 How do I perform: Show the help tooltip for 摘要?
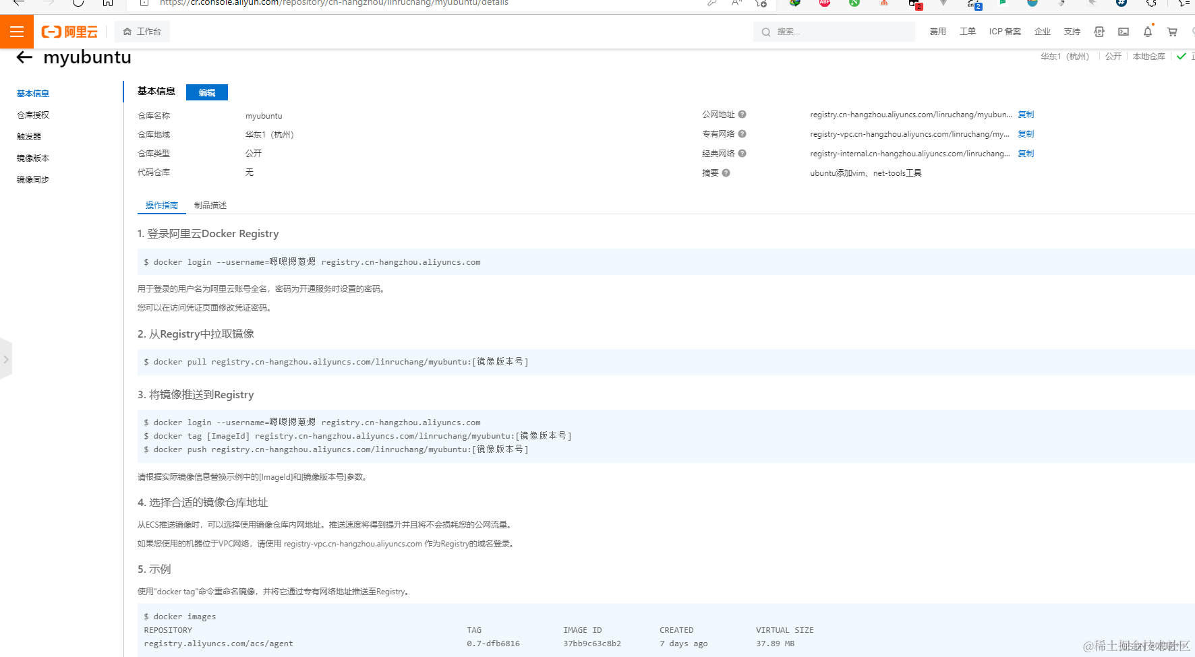(x=726, y=173)
